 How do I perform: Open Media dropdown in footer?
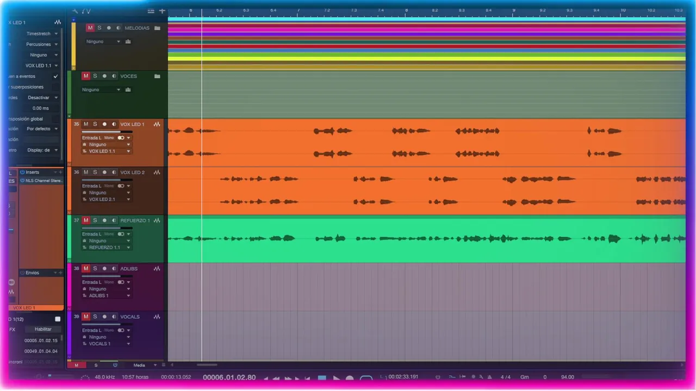pos(144,365)
